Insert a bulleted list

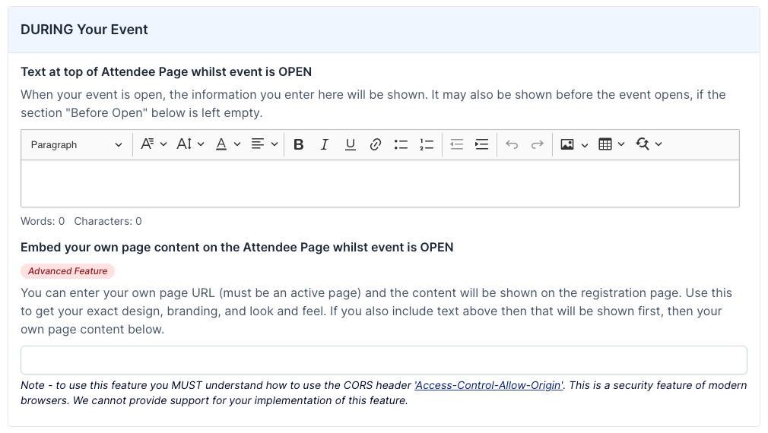401,144
